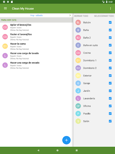Image resolution: width=115 pixels, height=154 pixels.
Task: Collapse the PARA HOY (5/5) section header
Action: coord(37,20)
